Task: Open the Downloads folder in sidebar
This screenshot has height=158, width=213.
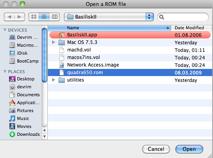Action: pos(25,134)
